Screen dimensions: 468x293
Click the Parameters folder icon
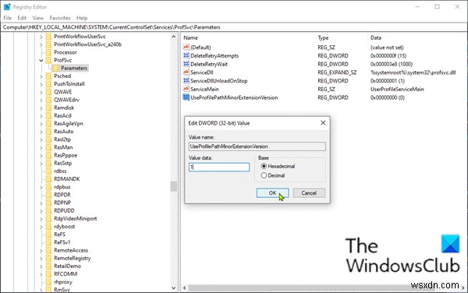[55, 68]
